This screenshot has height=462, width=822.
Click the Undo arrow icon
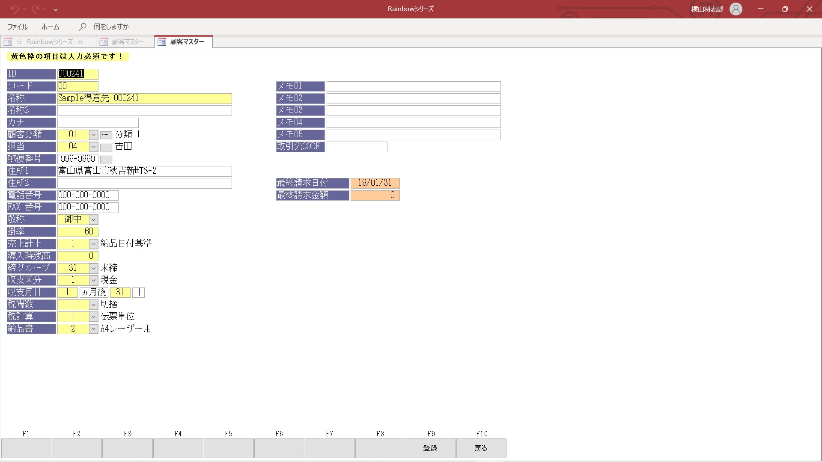[15, 9]
